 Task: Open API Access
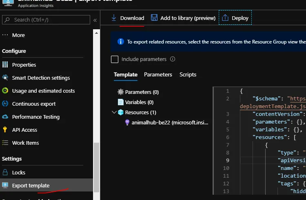click(x=24, y=130)
